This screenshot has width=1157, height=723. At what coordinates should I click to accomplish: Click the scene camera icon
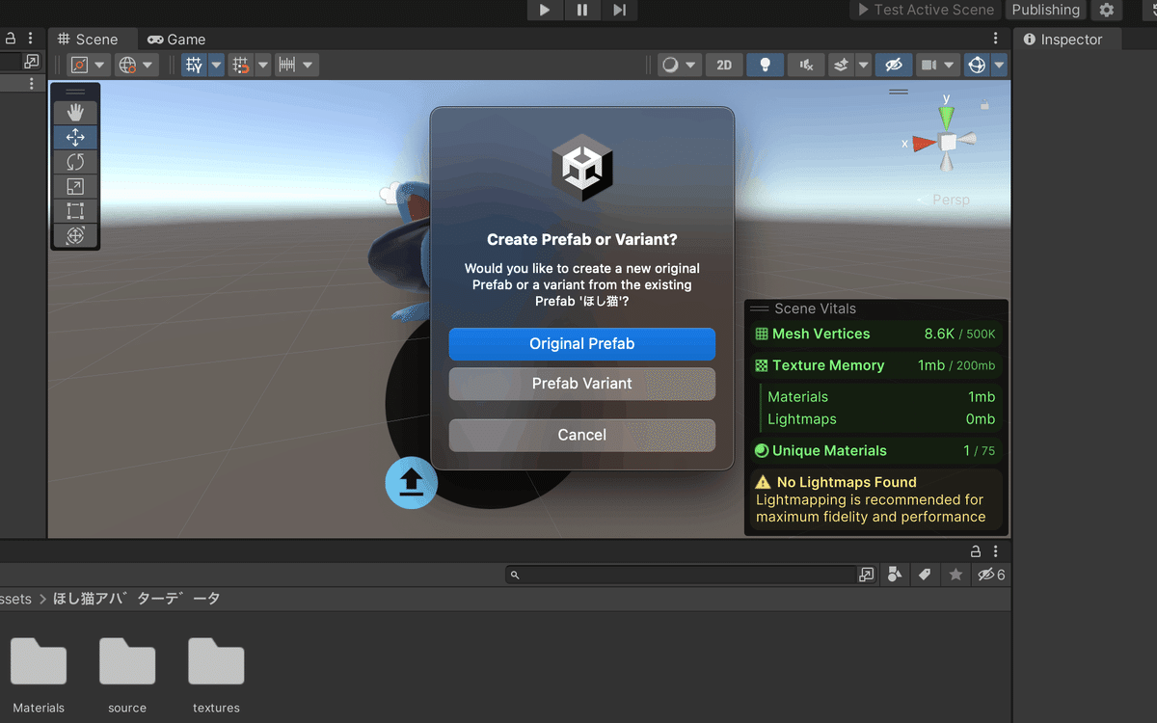click(928, 65)
